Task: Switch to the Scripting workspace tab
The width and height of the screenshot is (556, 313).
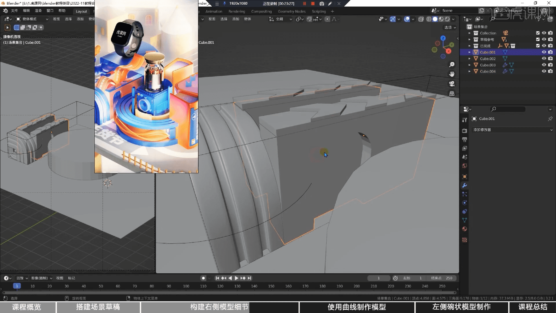Action: pos(319,12)
